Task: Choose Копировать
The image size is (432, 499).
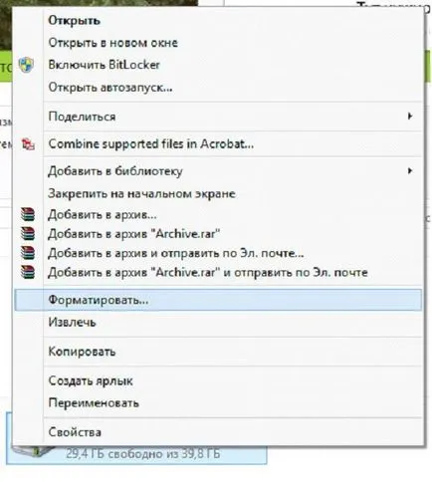Action: 218,352
